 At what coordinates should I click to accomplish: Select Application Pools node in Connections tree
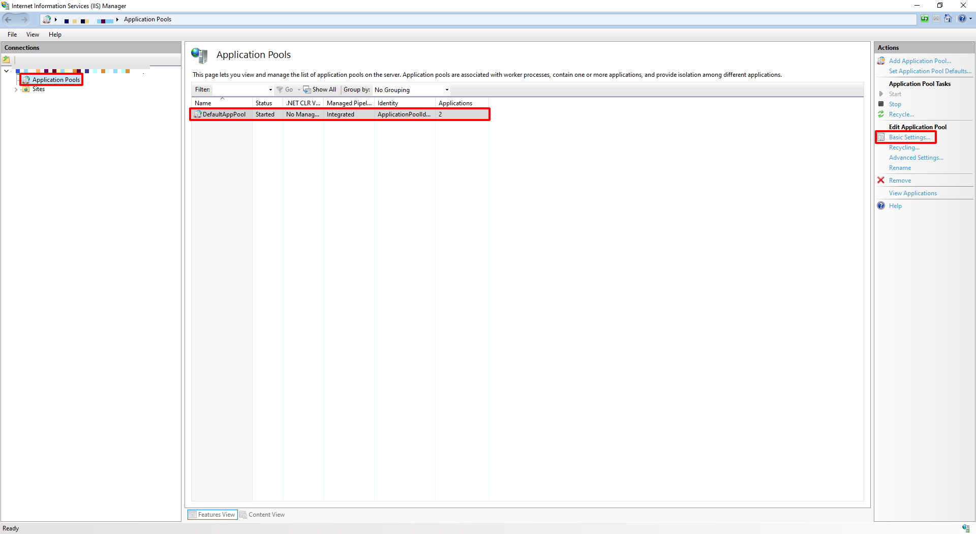[x=56, y=80]
